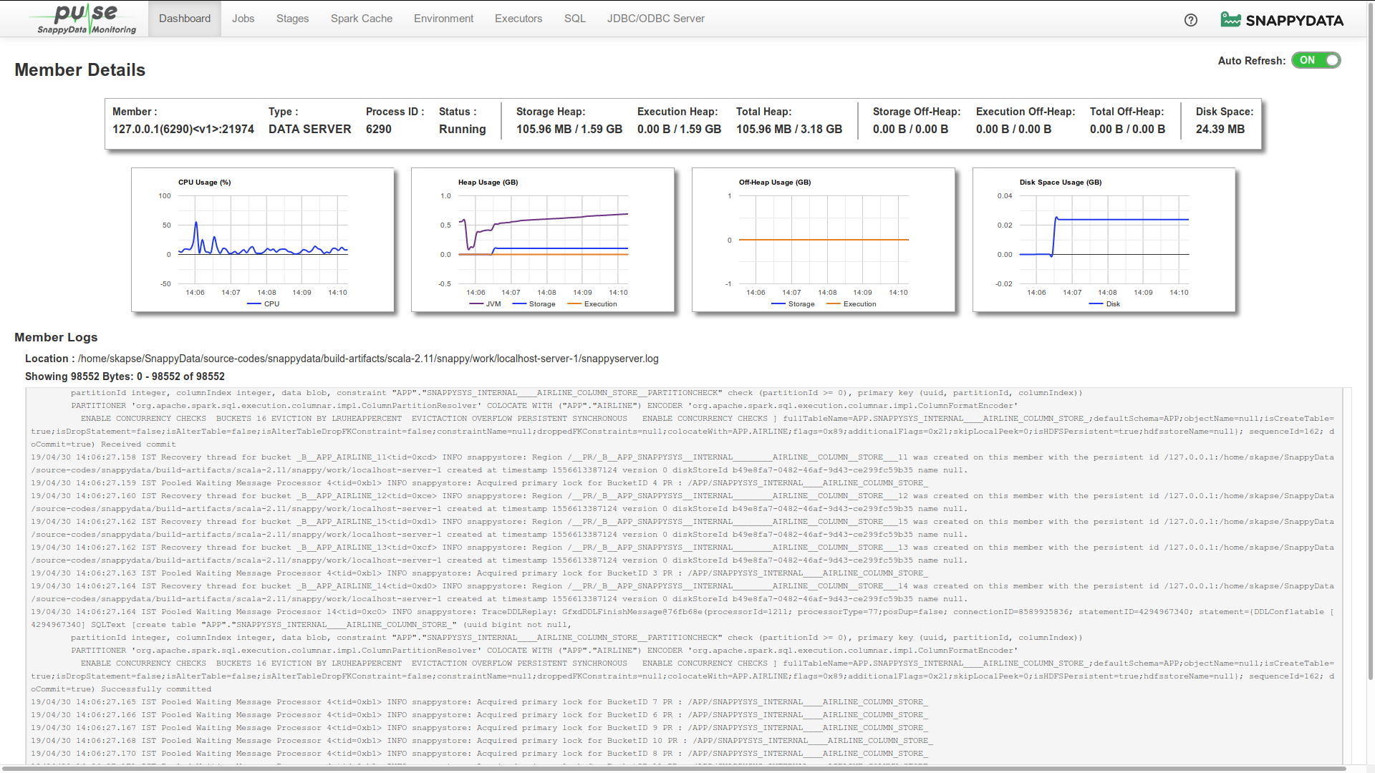This screenshot has height=773, width=1375.
Task: Click the Off-Heap Usage (GB) chart title
Action: [x=776, y=183]
